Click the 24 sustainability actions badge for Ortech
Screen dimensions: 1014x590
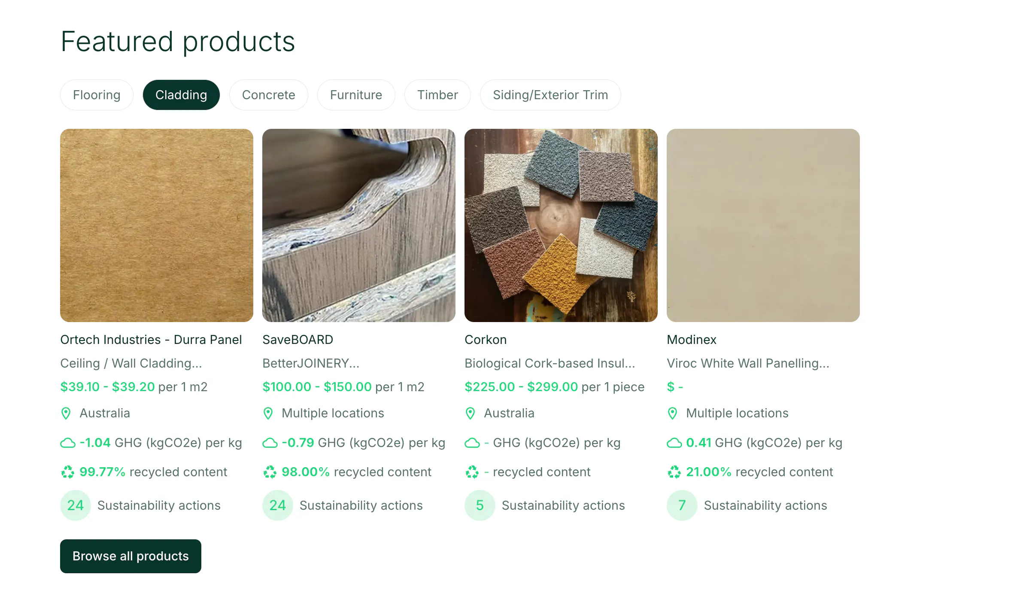coord(76,505)
